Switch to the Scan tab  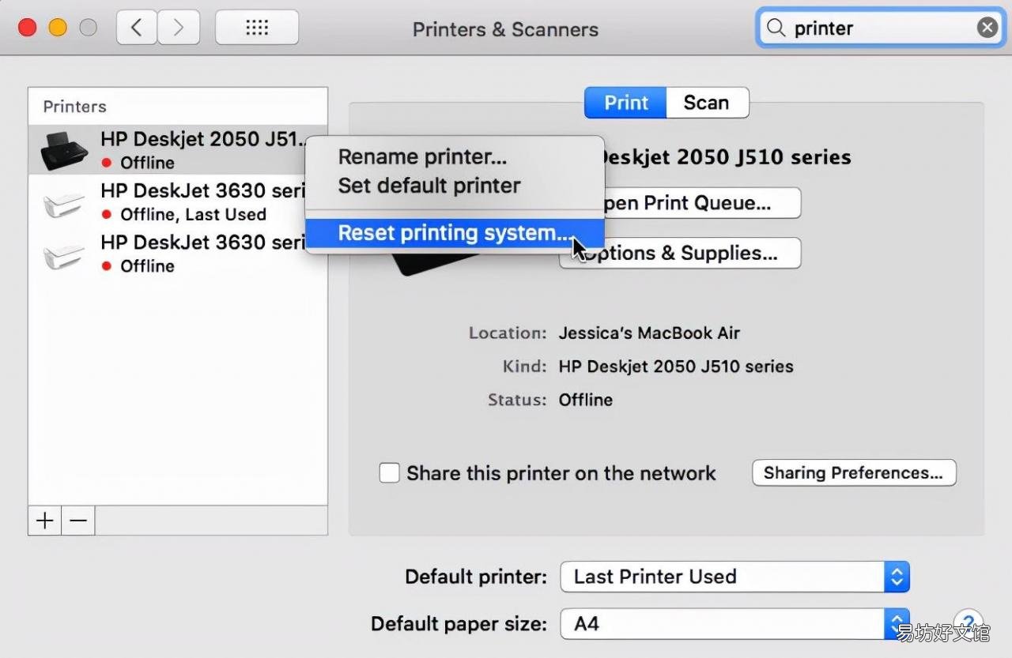(706, 103)
